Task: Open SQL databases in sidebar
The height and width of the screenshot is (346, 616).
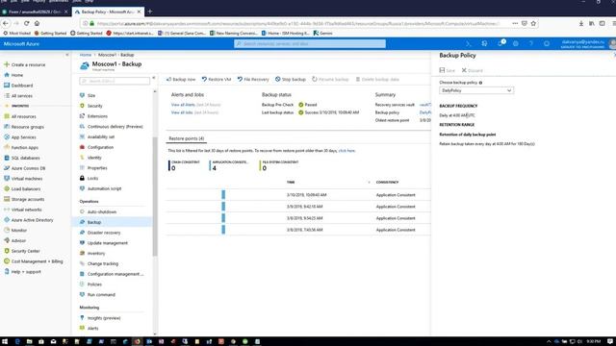Action: 22,158
